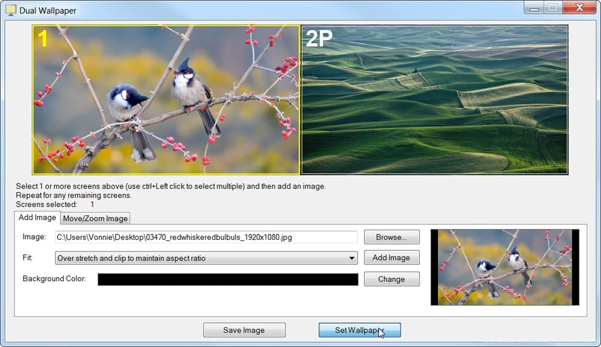The height and width of the screenshot is (347, 601).
Task: Select screen 2P with the green hills preview
Action: tap(435, 100)
